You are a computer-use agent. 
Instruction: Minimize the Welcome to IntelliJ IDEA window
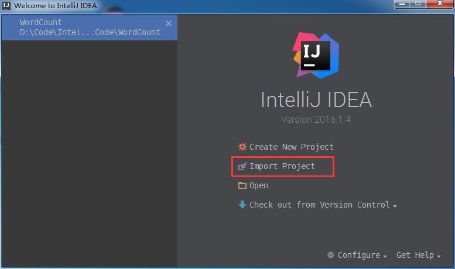[x=402, y=4]
